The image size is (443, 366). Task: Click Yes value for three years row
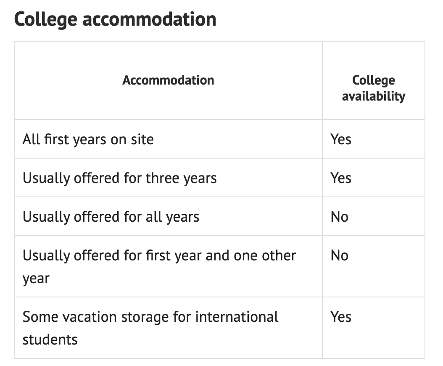(341, 178)
